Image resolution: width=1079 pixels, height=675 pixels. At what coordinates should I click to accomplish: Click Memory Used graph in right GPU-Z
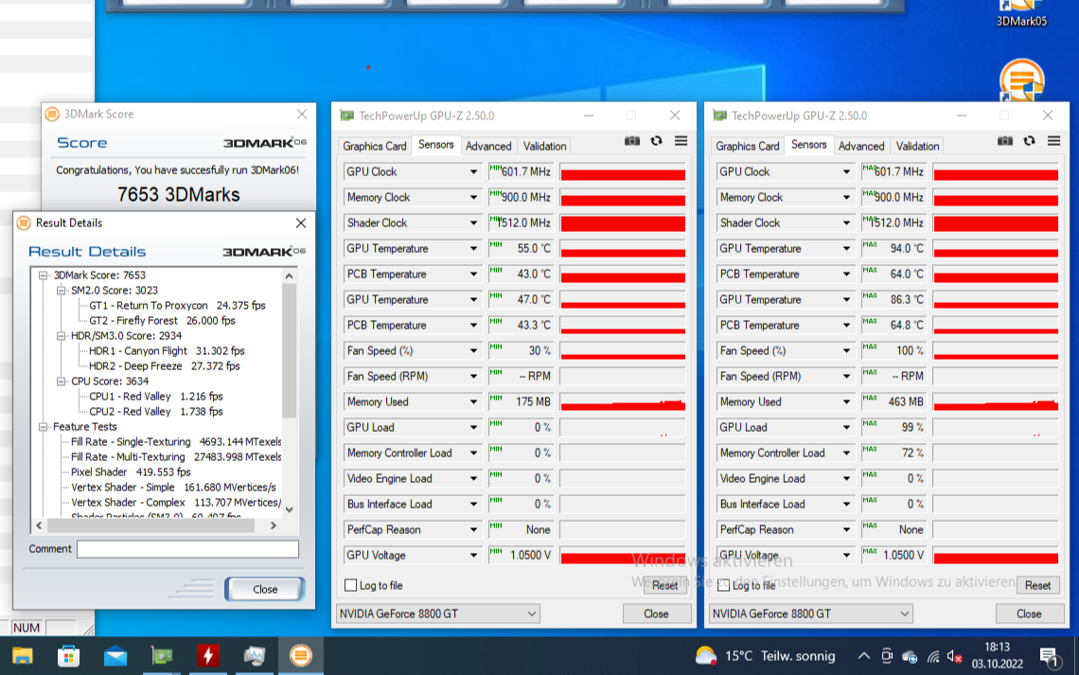[x=995, y=401]
